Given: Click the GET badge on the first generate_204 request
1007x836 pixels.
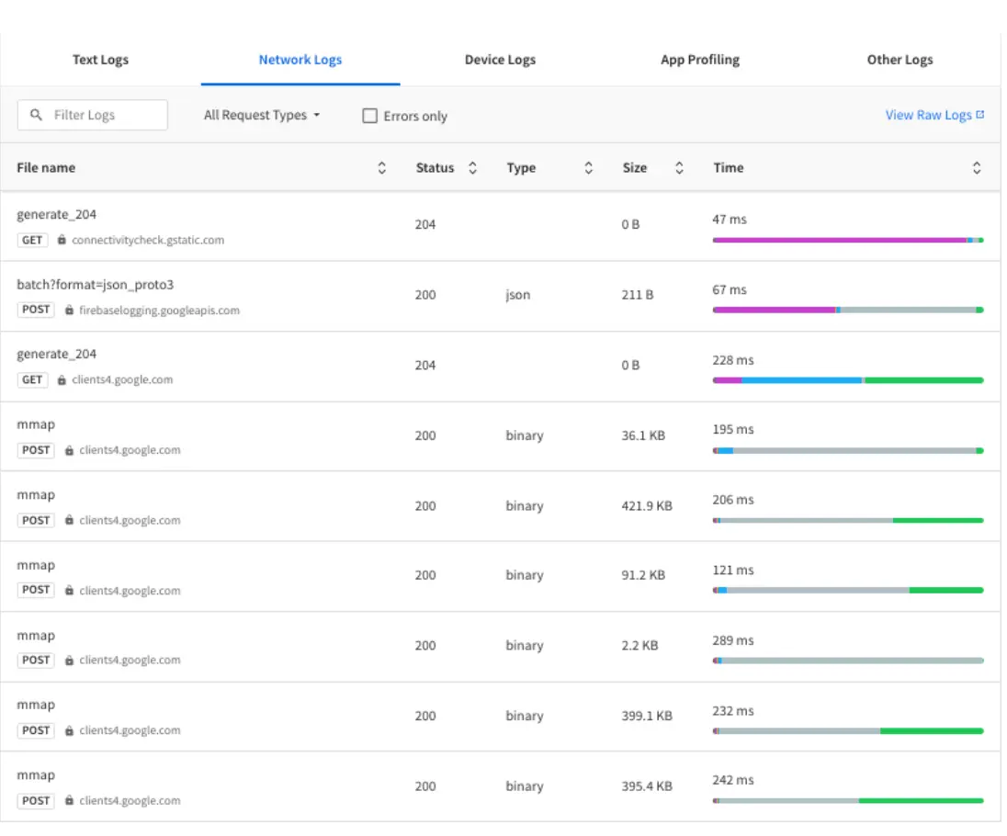Looking at the screenshot, I should pos(32,240).
